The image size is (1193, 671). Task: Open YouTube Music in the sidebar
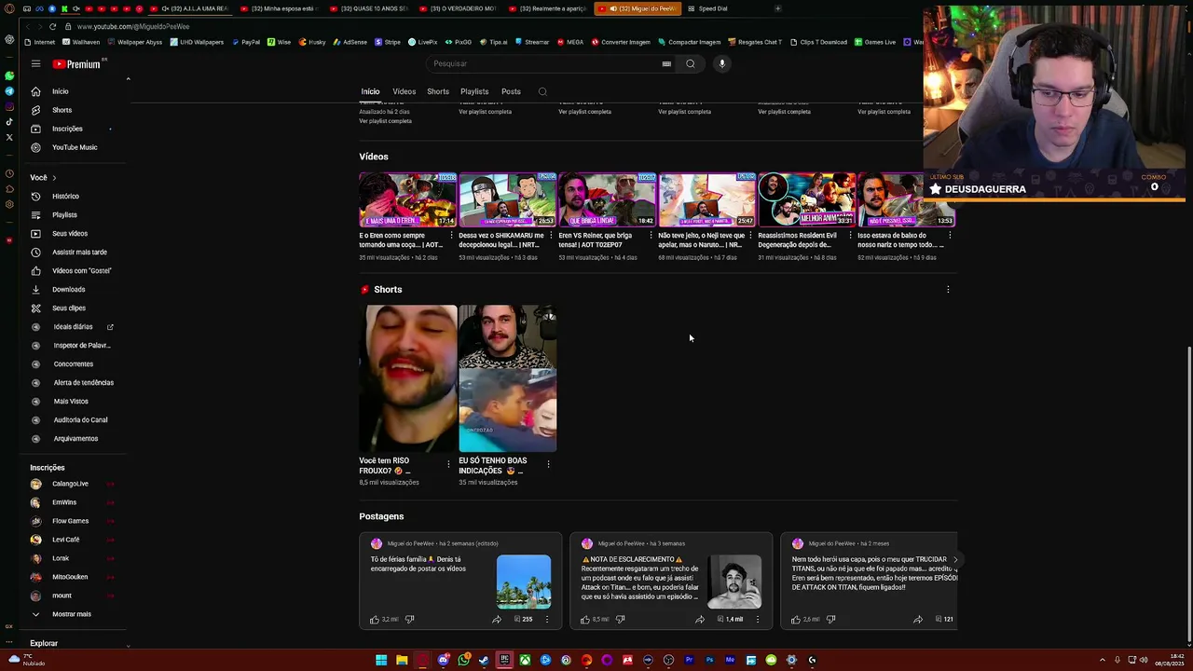coord(75,147)
